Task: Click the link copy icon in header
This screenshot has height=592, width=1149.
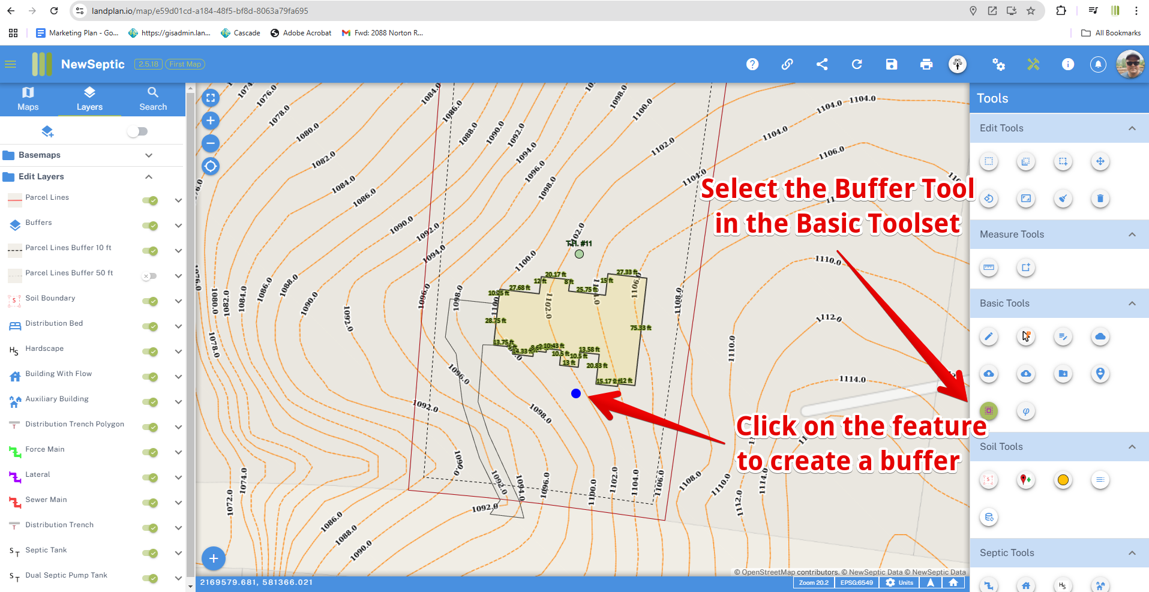Action: point(787,64)
